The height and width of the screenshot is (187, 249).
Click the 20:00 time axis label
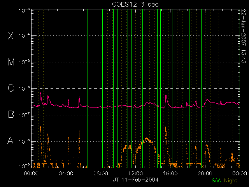click(205, 173)
